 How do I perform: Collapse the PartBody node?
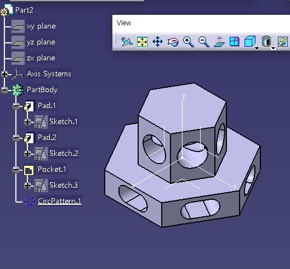4,90
